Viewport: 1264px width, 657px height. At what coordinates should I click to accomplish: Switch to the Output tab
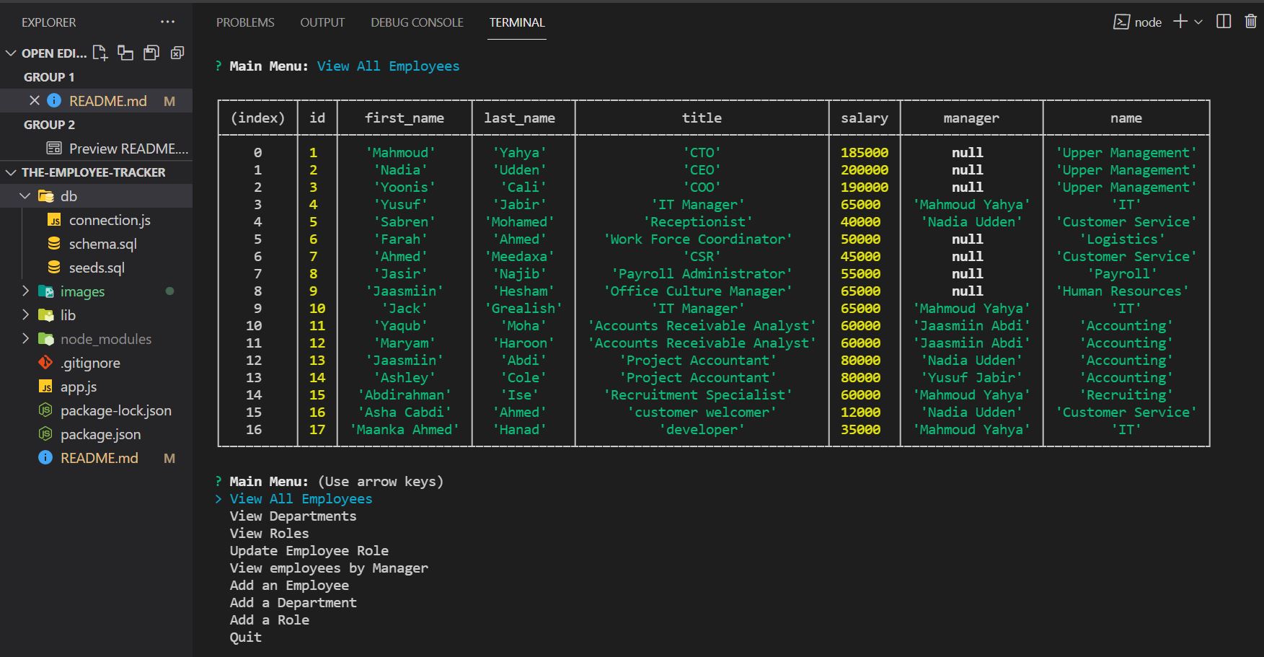pos(322,22)
